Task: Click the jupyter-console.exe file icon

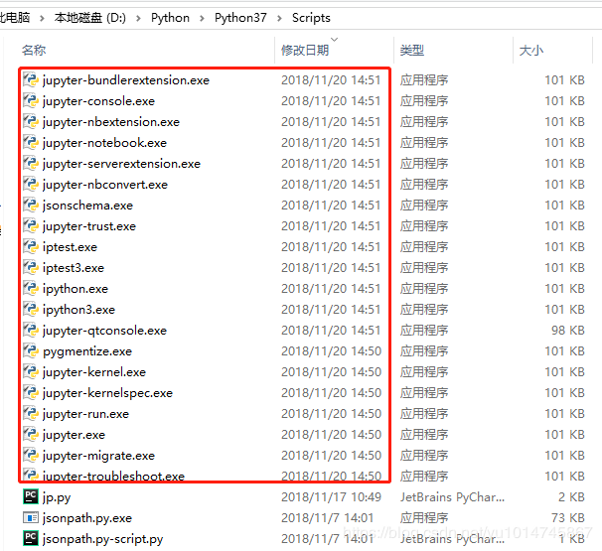Action: (x=31, y=100)
